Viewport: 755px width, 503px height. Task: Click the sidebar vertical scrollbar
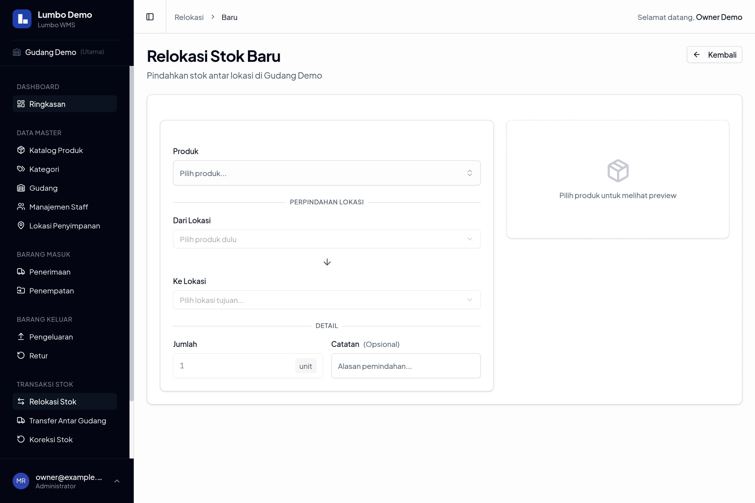coord(131,233)
